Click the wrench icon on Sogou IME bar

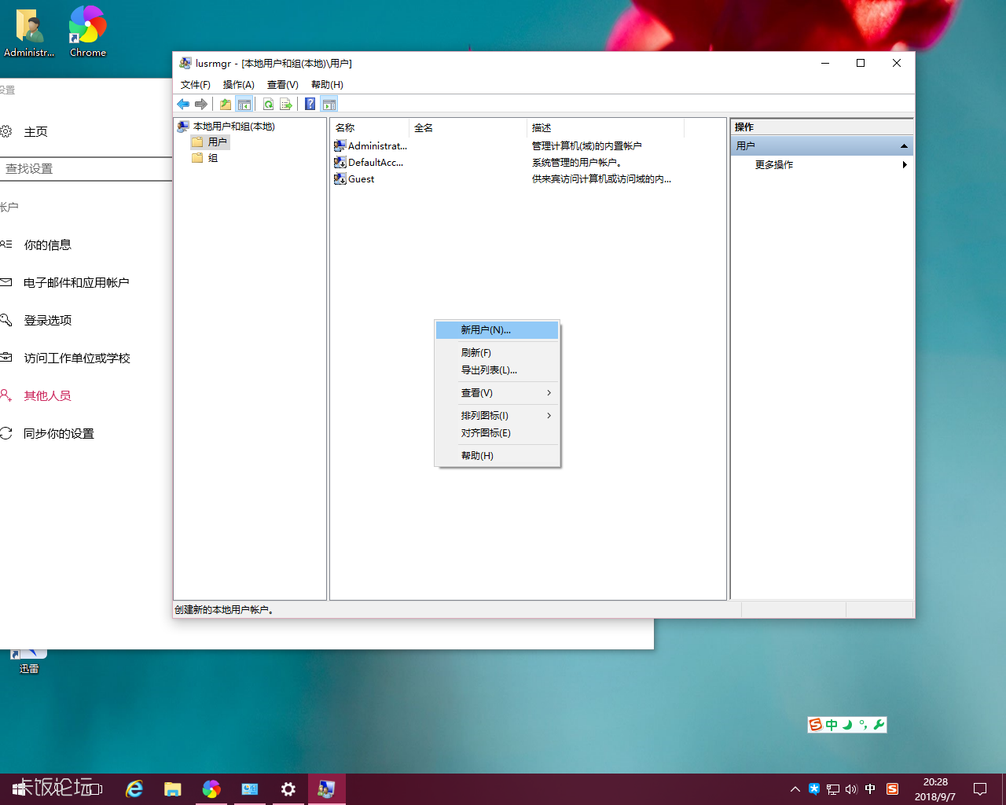pyautogui.click(x=879, y=725)
